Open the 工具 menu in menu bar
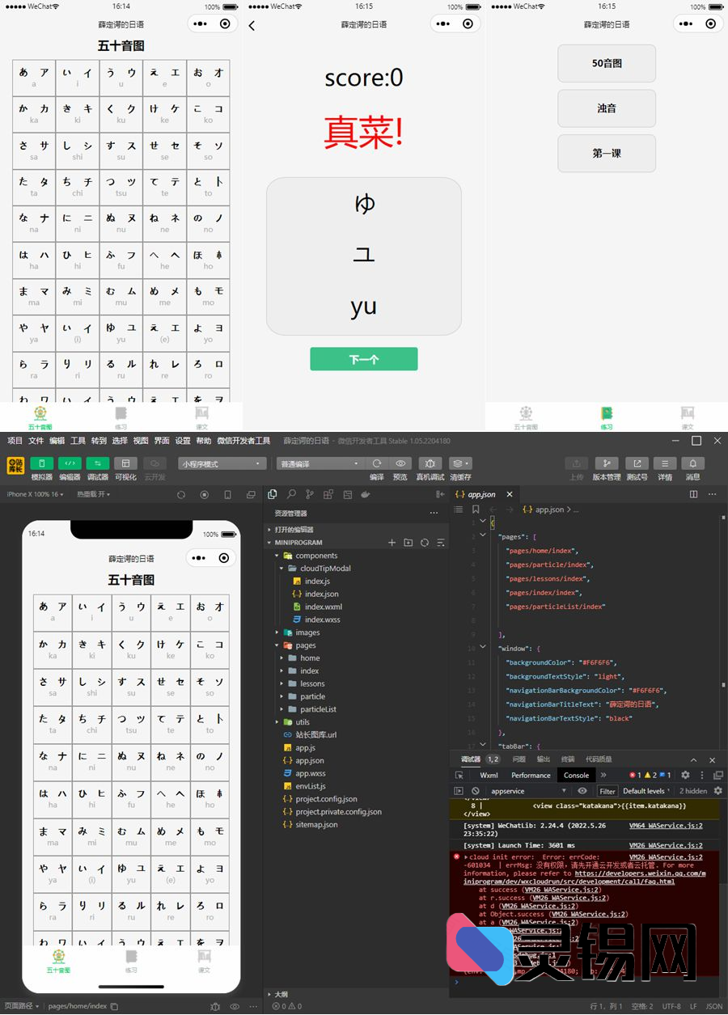 pyautogui.click(x=78, y=441)
